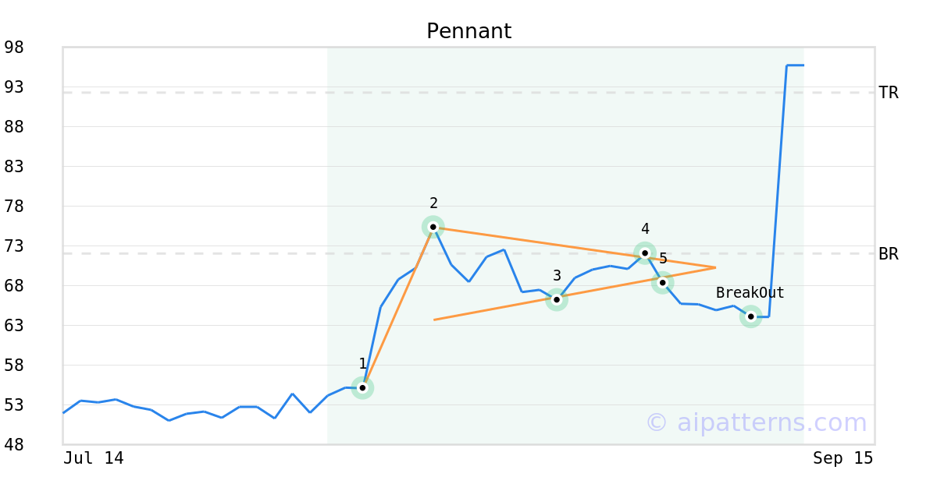Select the BreakOut point marker
937x491 pixels.
tap(750, 316)
